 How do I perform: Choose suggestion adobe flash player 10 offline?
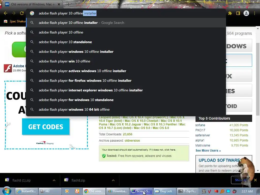(126, 32)
